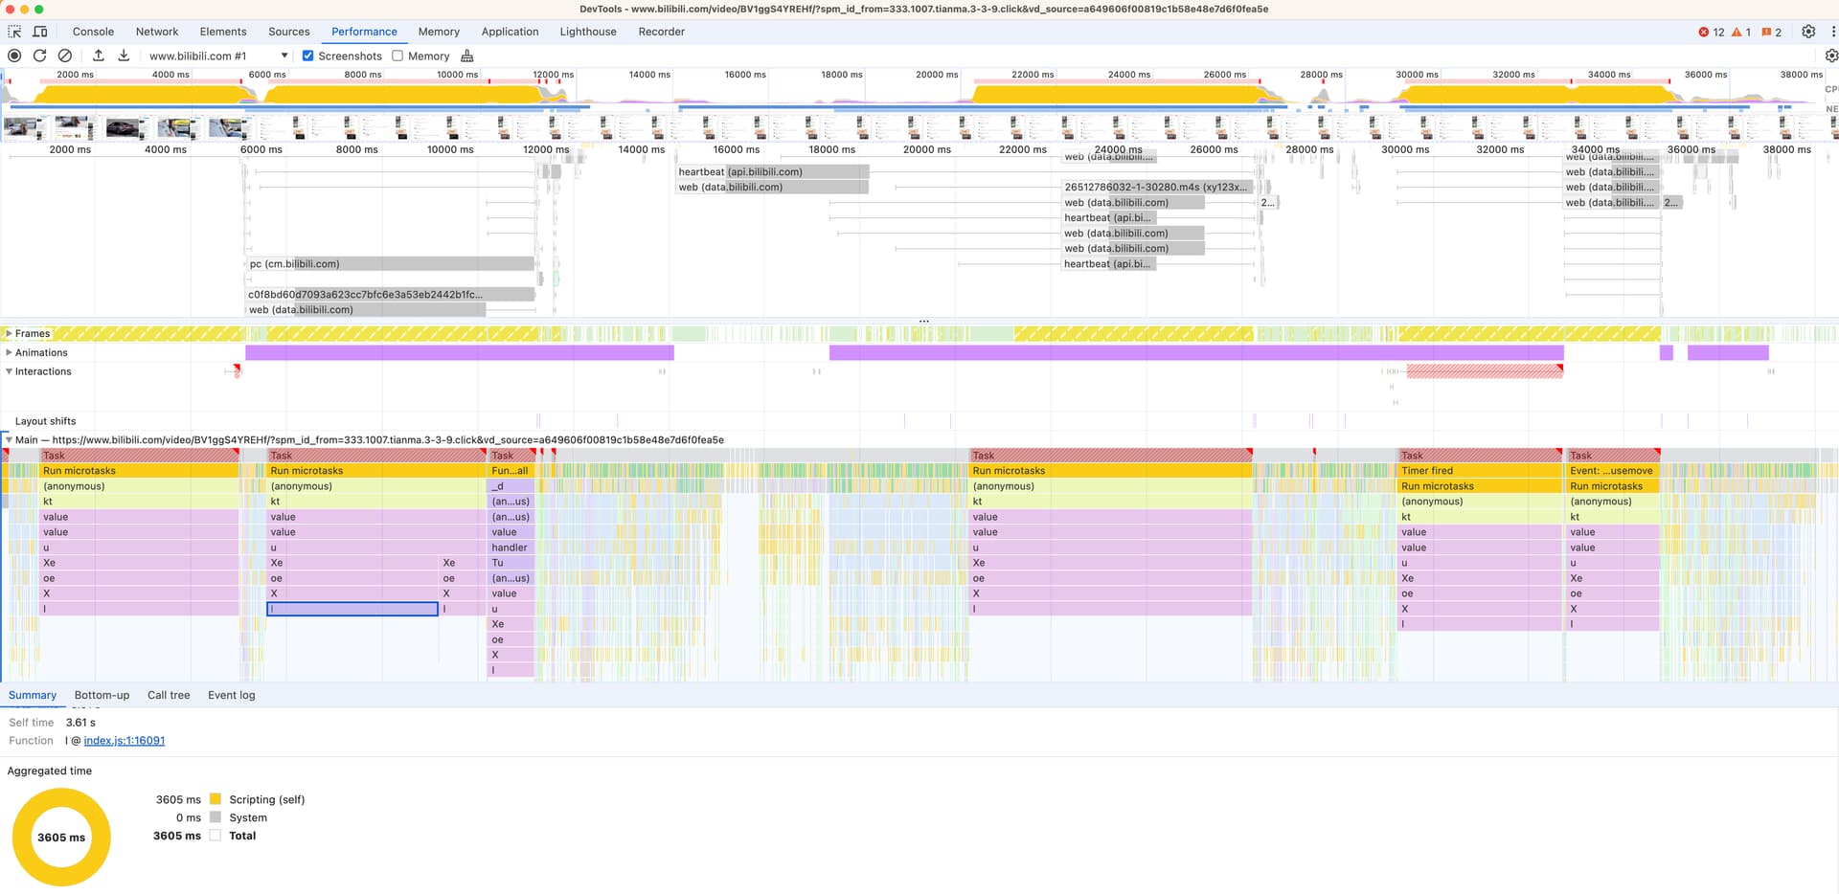Screen dimensions: 1839x894
Task: Click the Call tree tab
Action: click(169, 695)
